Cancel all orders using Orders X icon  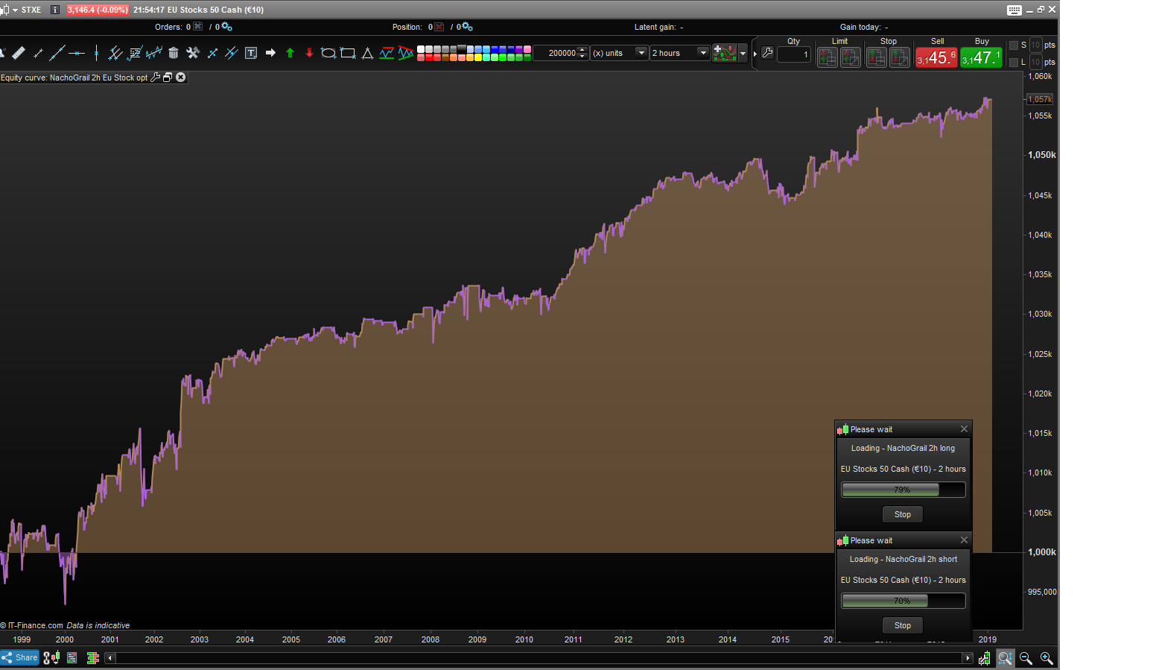(x=198, y=27)
